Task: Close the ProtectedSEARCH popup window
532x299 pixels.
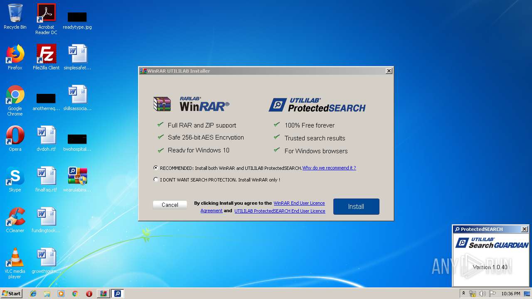Action: (x=525, y=229)
